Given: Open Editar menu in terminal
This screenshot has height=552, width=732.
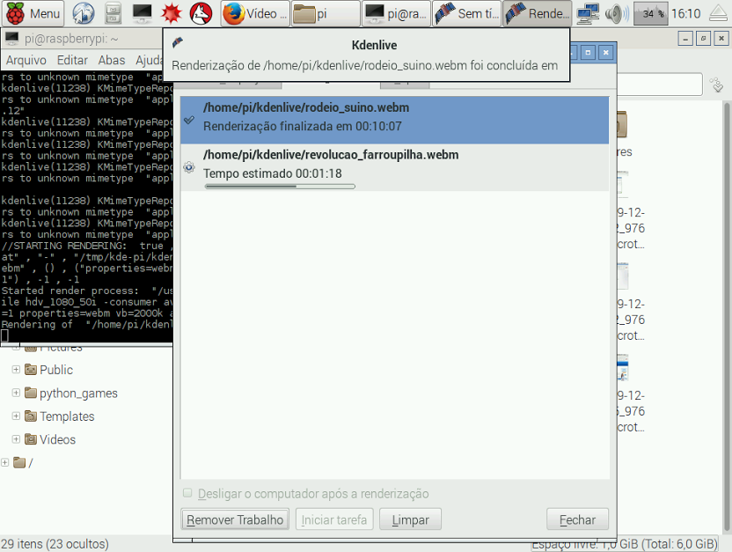Looking at the screenshot, I should [72, 60].
